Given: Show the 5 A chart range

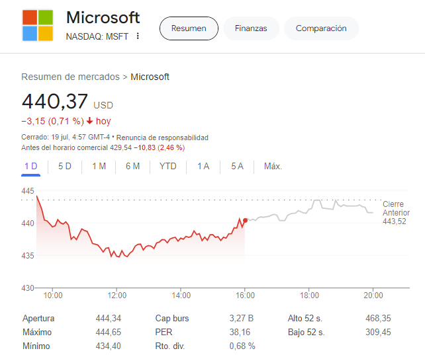Looking at the screenshot, I should click(237, 166).
